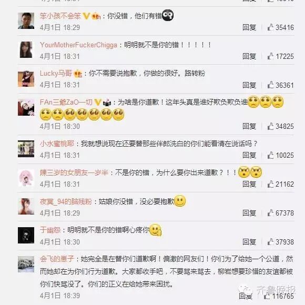Reply to 笨小孩不会笨's comment
The width and height of the screenshot is (305, 305).
click(x=249, y=27)
